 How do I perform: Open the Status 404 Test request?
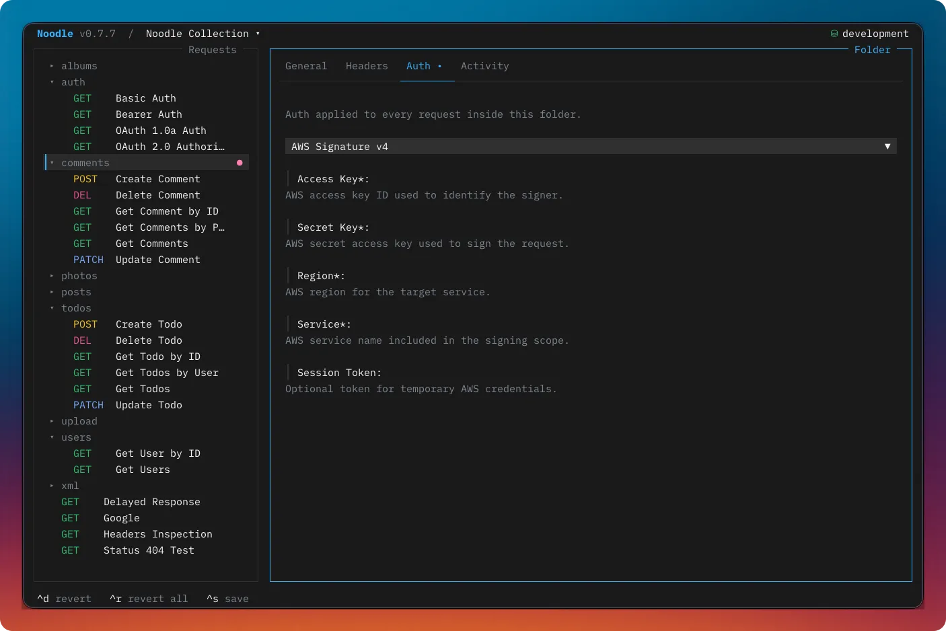[147, 550]
